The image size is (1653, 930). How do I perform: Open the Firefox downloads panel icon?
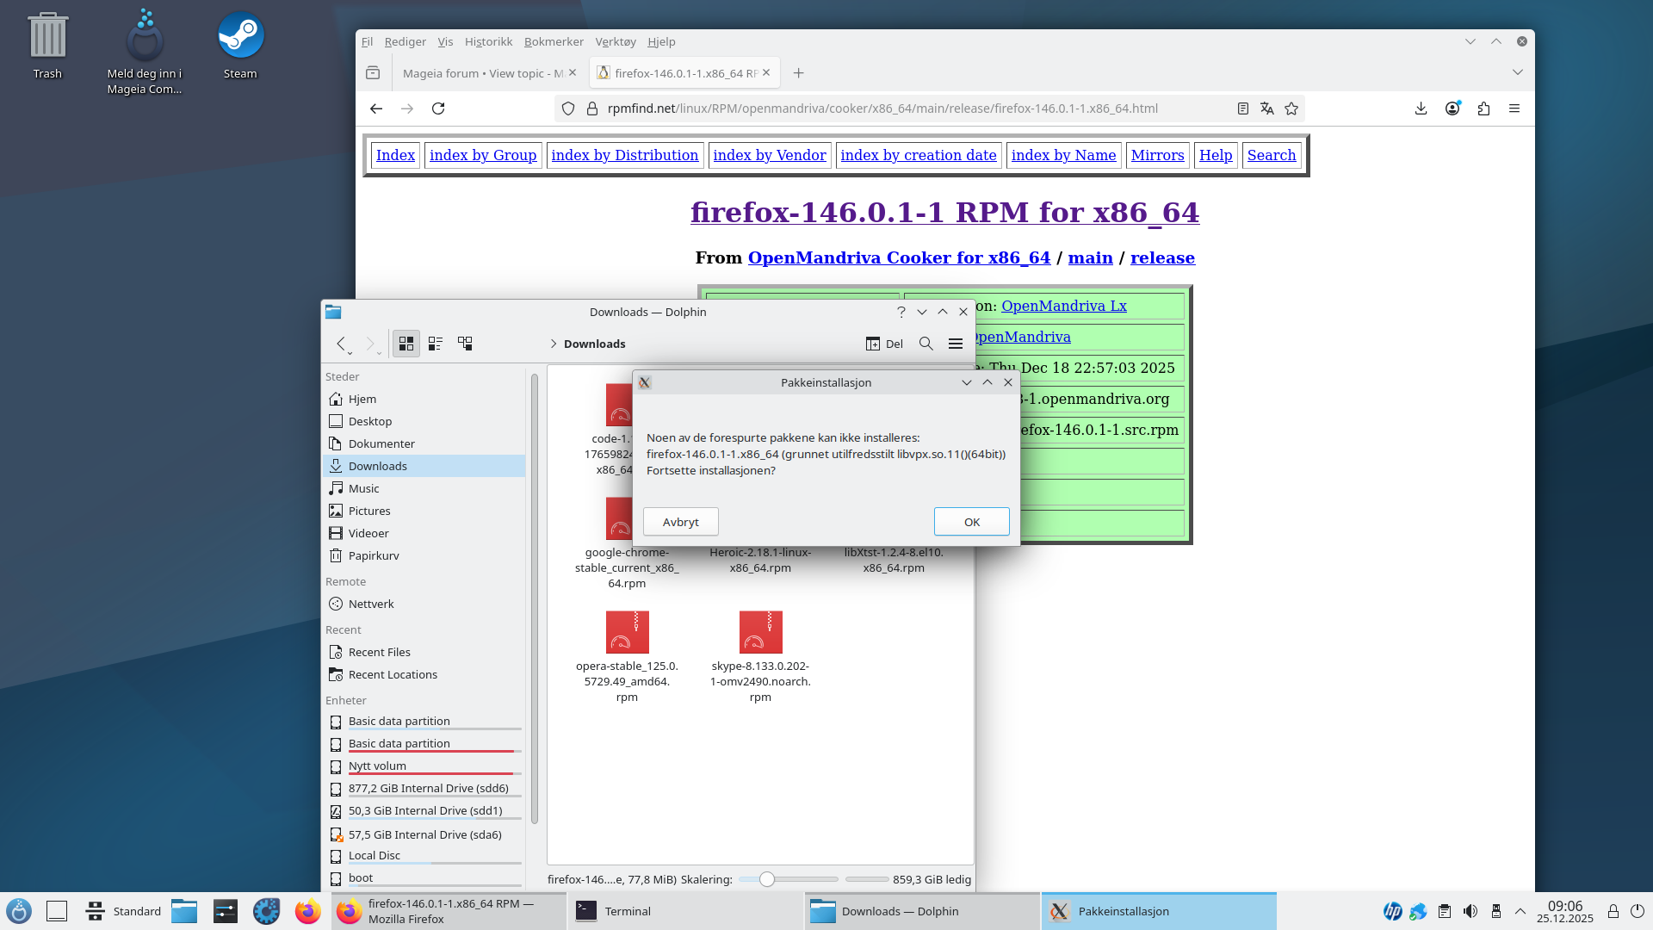click(x=1421, y=108)
